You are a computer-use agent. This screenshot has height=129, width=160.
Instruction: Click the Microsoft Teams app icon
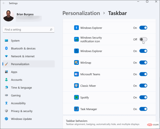pos(76,74)
